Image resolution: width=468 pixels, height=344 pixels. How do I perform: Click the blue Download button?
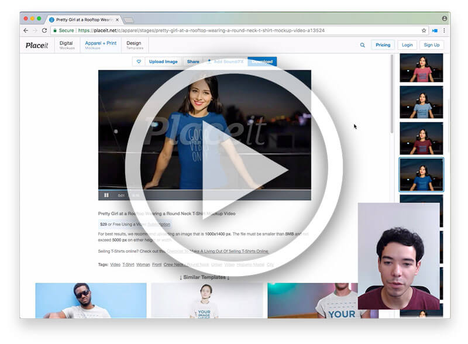click(262, 61)
